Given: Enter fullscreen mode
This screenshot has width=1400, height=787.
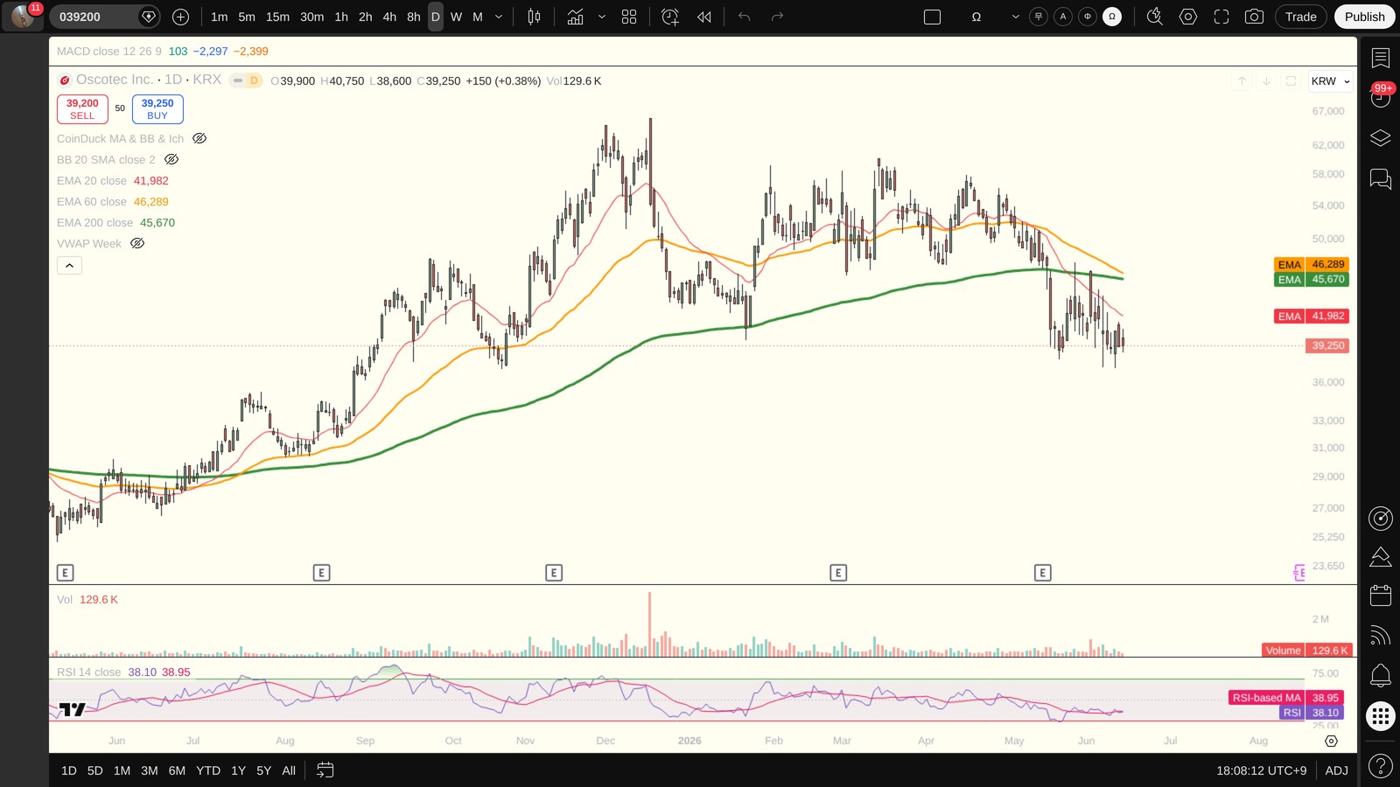Looking at the screenshot, I should (1221, 17).
